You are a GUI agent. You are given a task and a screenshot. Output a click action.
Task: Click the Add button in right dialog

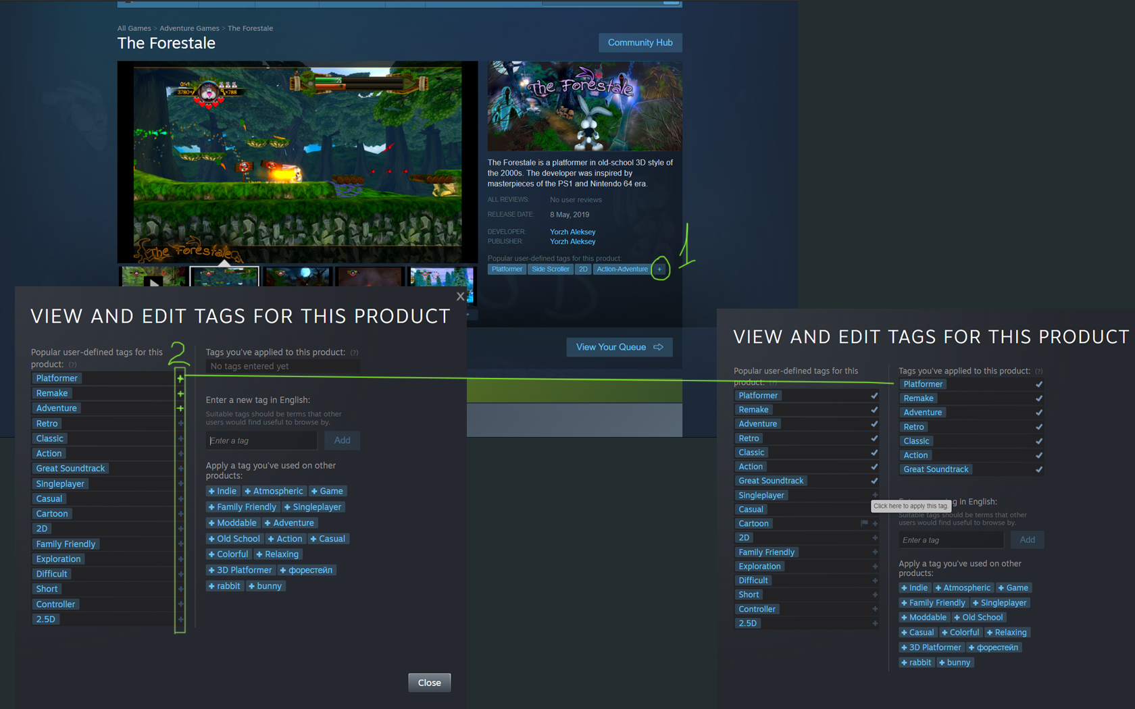click(x=1027, y=540)
